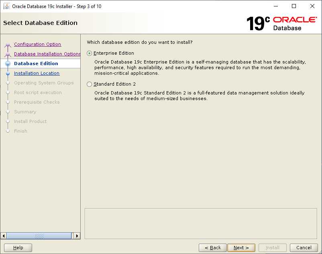
Task: Proceed with the Next button
Action: click(x=241, y=248)
